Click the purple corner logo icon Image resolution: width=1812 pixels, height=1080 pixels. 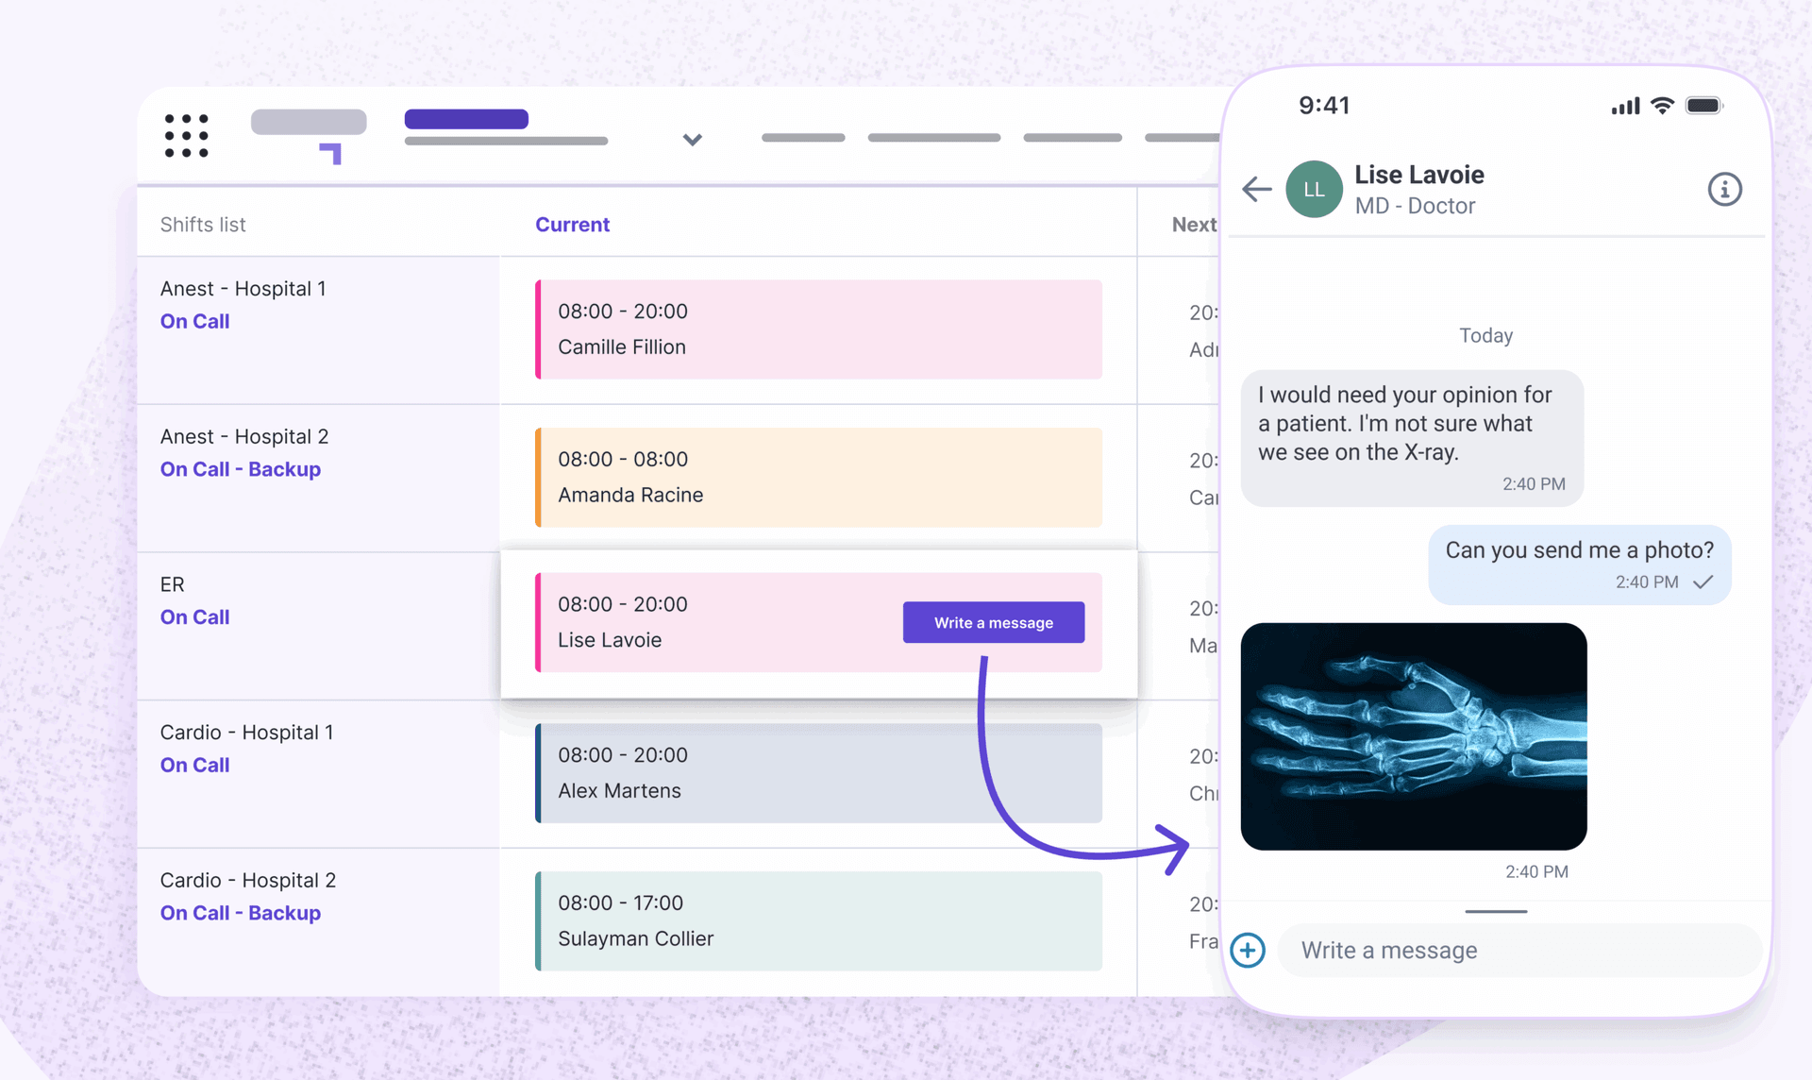pos(331,153)
